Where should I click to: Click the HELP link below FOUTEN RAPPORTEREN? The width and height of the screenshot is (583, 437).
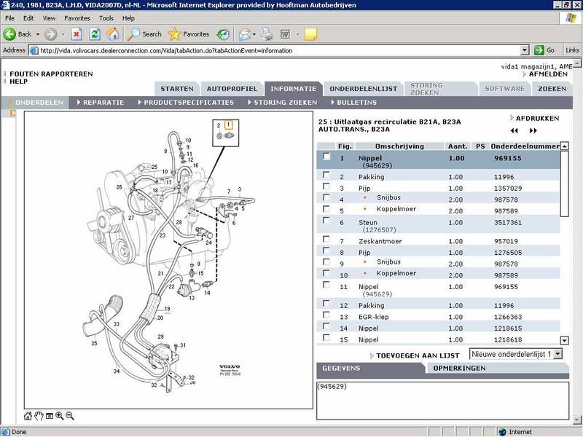click(19, 82)
